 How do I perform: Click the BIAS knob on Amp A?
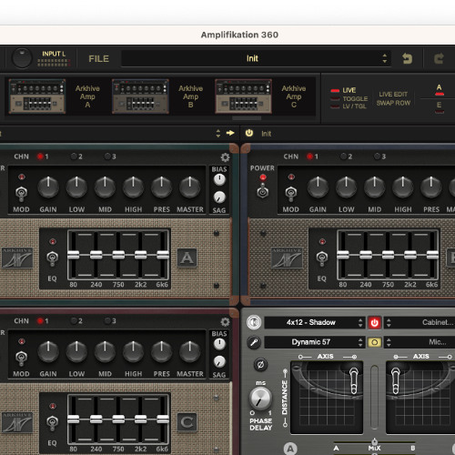(219, 179)
